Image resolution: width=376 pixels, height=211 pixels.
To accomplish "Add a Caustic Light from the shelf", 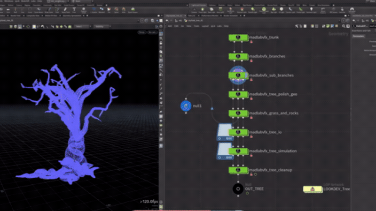I will (290, 10).
